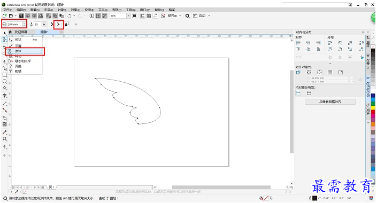This screenshot has height=203, width=377.
Task: Toggle align to Page edge option
Action: (309, 72)
